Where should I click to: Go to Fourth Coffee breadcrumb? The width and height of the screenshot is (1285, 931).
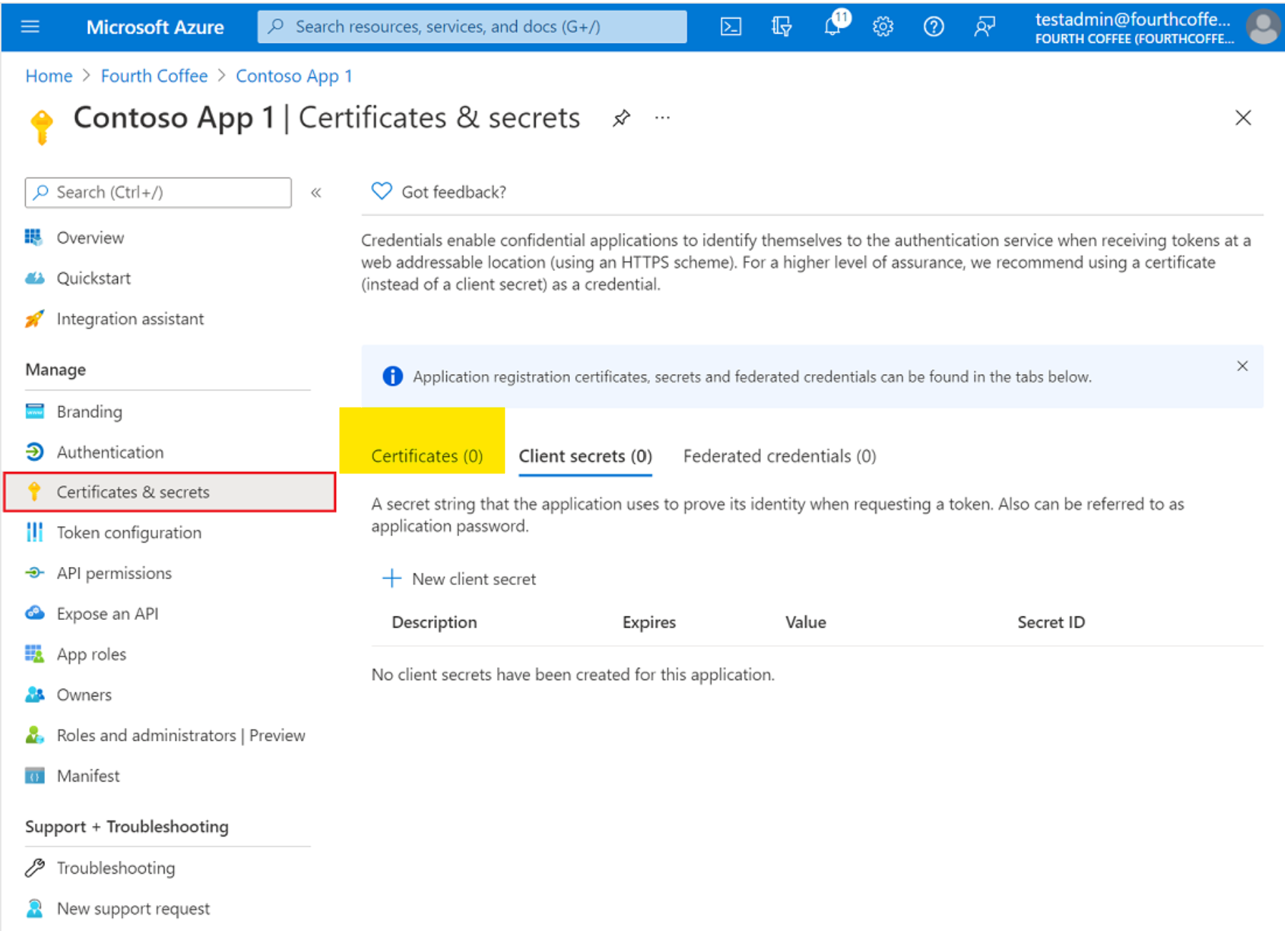pyautogui.click(x=154, y=76)
